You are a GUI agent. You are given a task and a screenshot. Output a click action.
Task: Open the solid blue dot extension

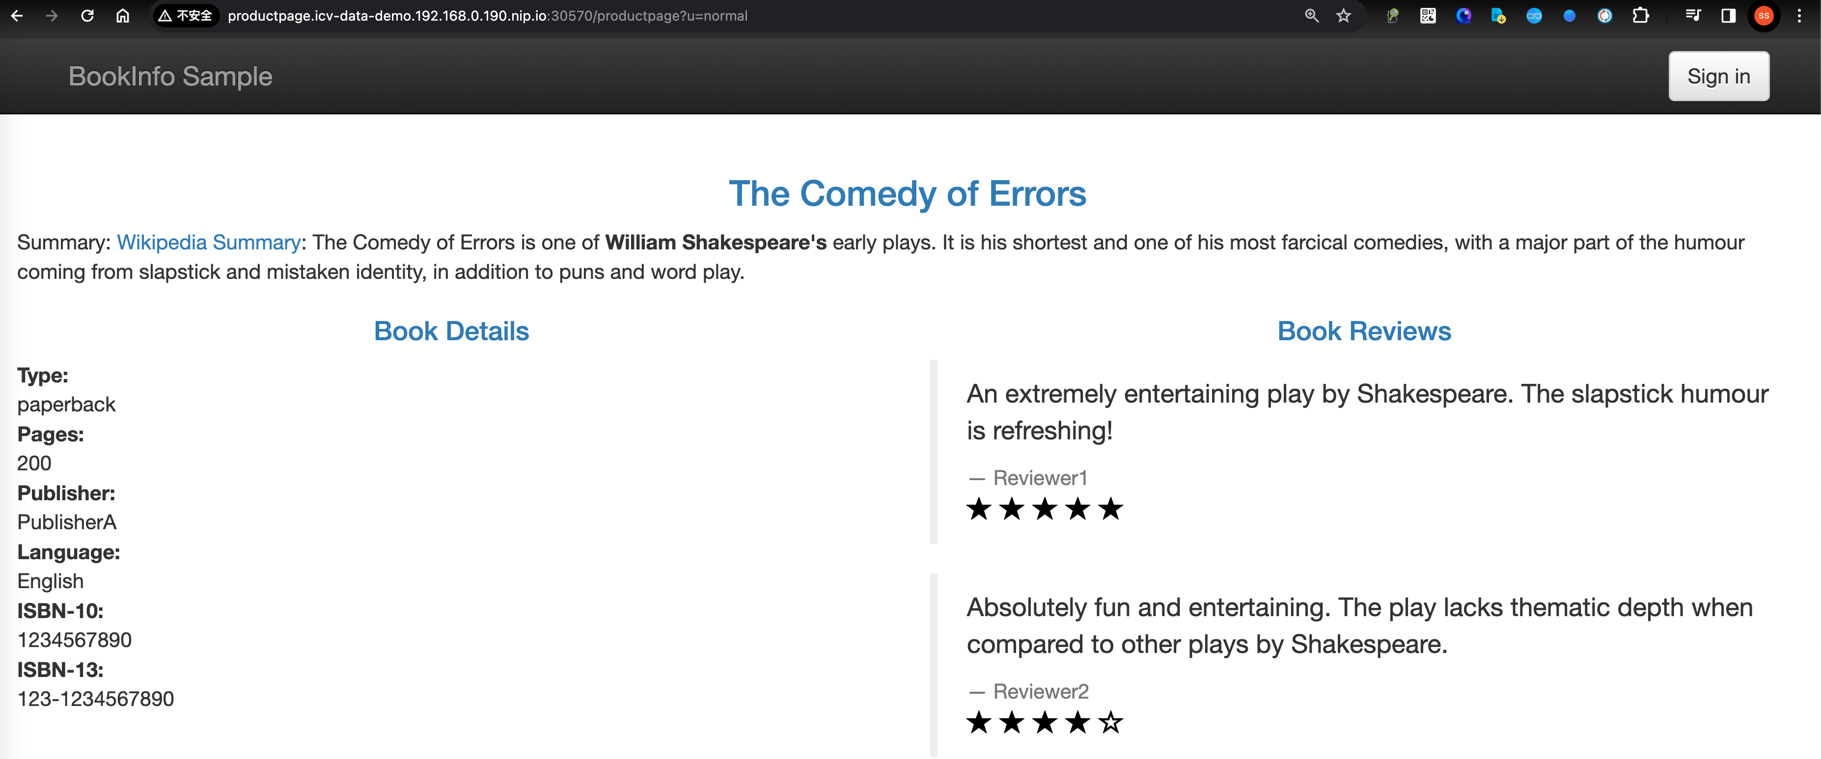click(1570, 16)
